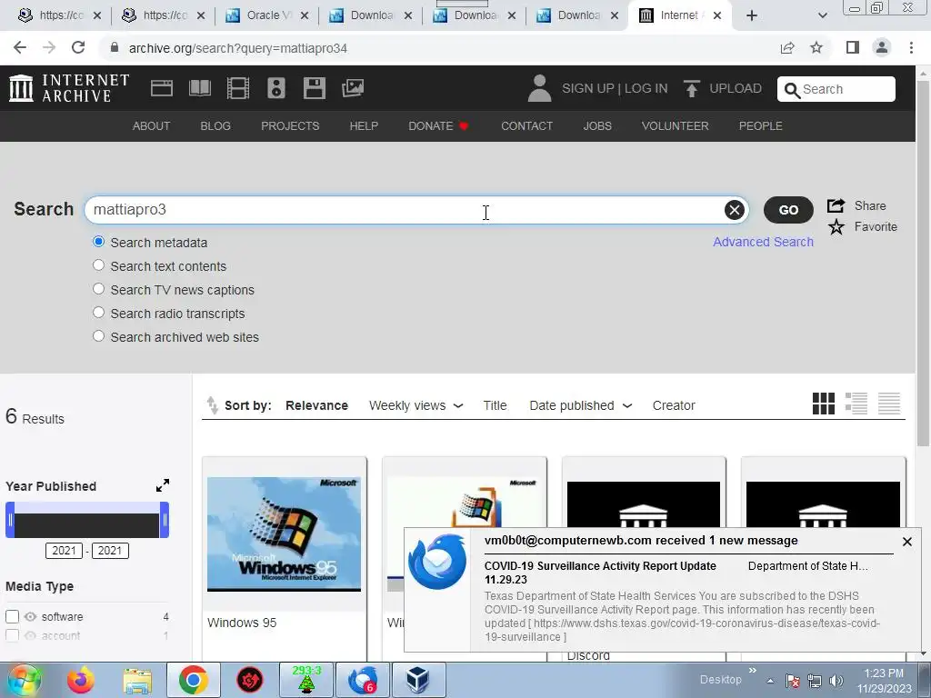Toggle the eye icon next to software

click(x=30, y=617)
